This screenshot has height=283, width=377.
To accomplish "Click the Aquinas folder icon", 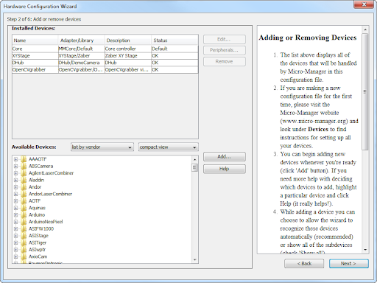I will pos(24,208).
